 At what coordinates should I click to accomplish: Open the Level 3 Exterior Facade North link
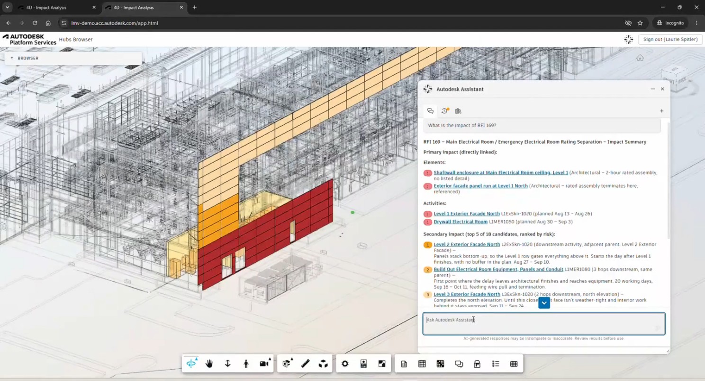coord(467,294)
